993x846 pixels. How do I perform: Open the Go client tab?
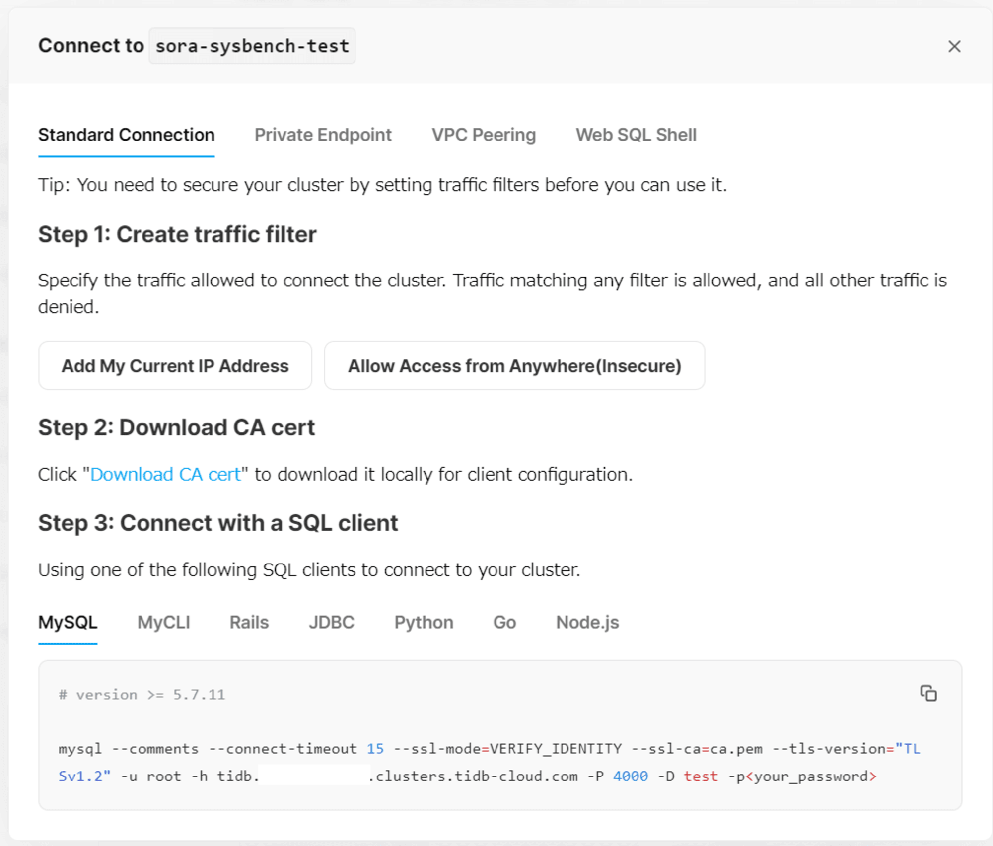(504, 623)
